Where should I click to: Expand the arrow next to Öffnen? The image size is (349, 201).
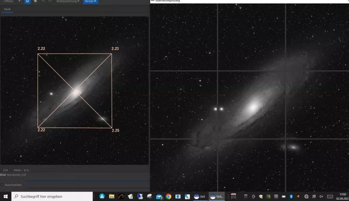tap(19, 1)
